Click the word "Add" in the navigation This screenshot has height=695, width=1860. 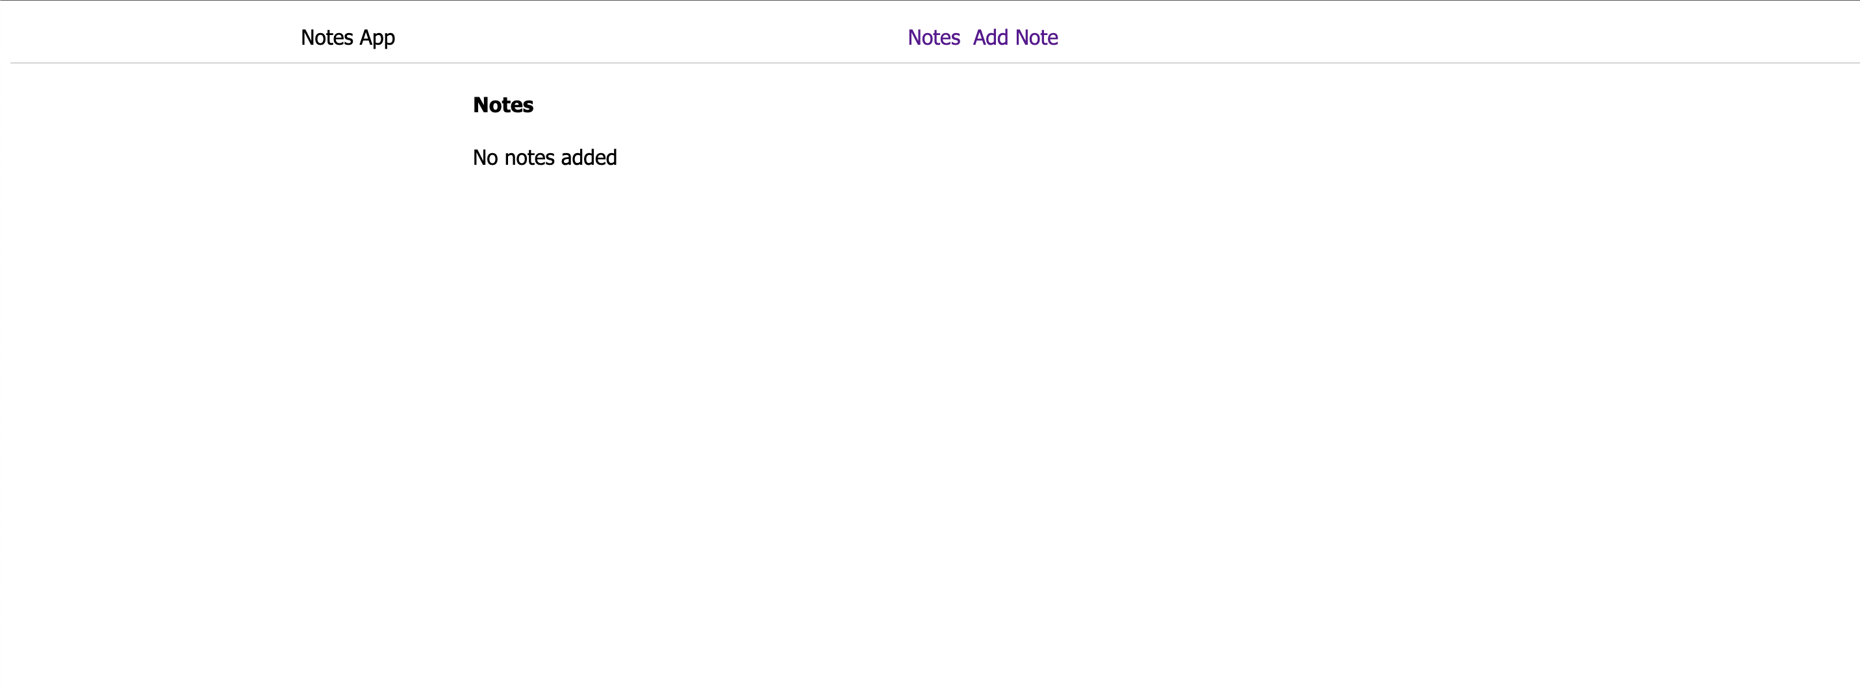991,38
